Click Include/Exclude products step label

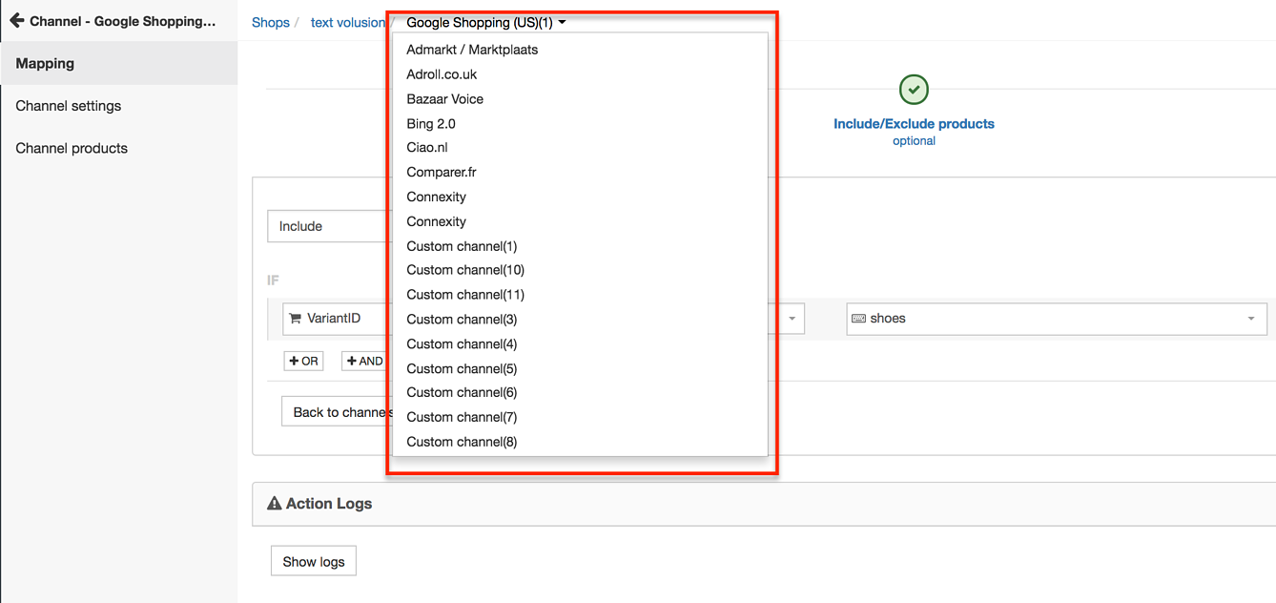click(x=914, y=124)
